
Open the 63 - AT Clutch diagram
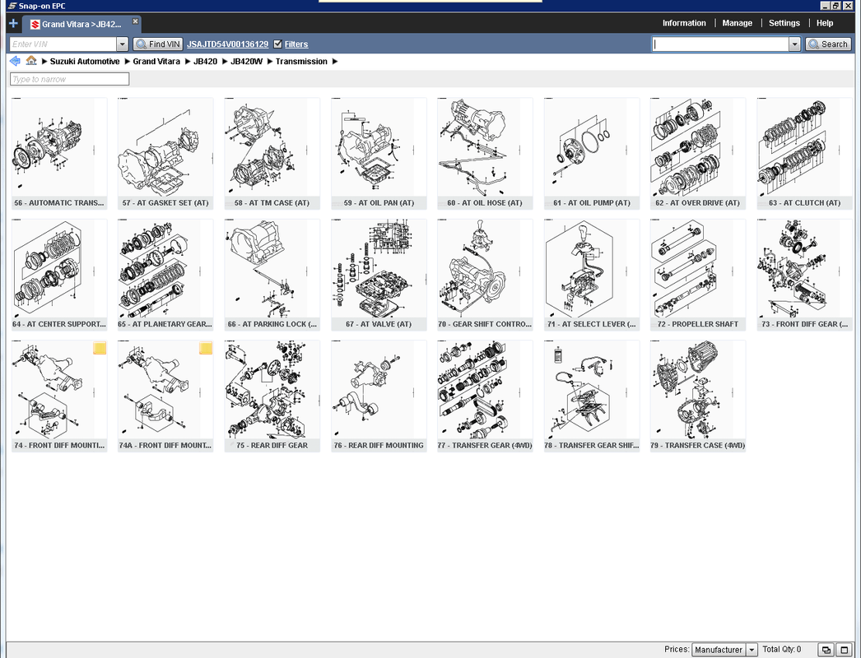pos(804,154)
